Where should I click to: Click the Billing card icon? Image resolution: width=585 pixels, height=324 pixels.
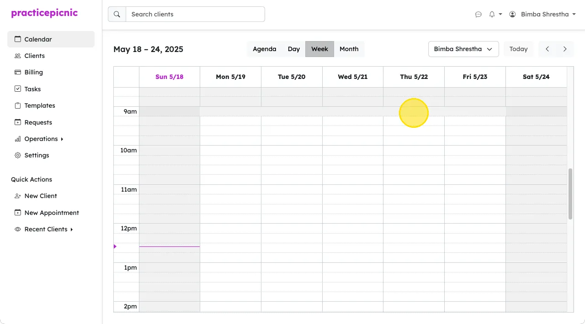(18, 72)
